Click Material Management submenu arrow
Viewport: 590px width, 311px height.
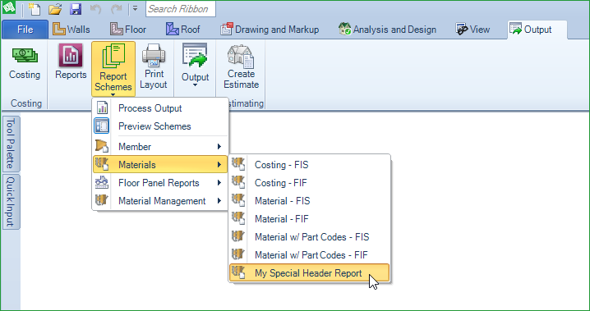click(x=219, y=201)
